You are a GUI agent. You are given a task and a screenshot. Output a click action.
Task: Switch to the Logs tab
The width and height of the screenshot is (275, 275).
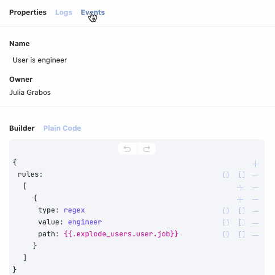(64, 13)
